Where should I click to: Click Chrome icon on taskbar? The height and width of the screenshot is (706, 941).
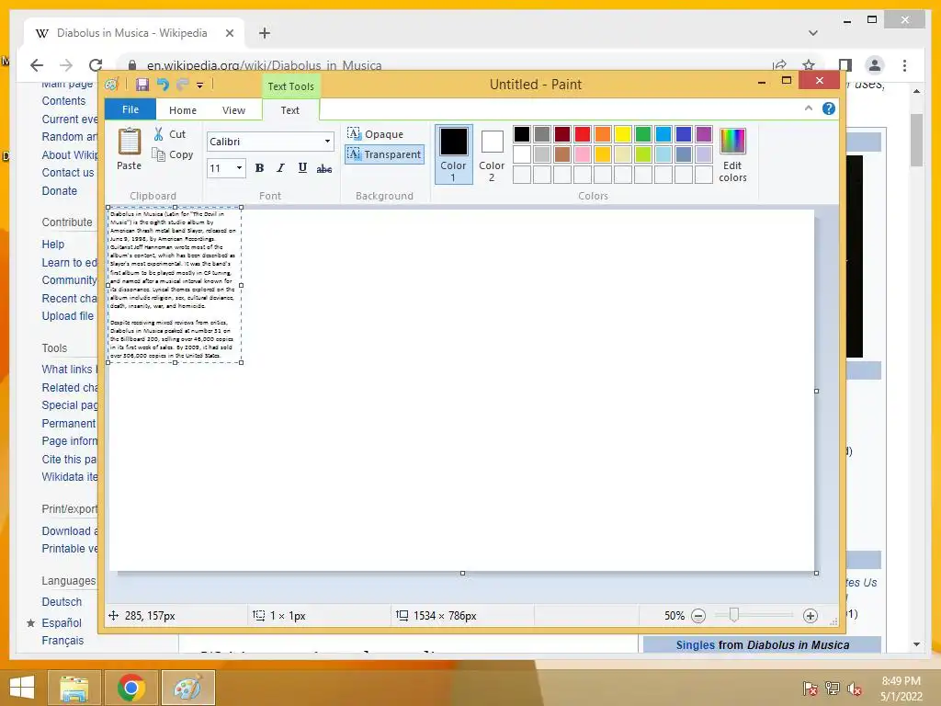pyautogui.click(x=130, y=688)
